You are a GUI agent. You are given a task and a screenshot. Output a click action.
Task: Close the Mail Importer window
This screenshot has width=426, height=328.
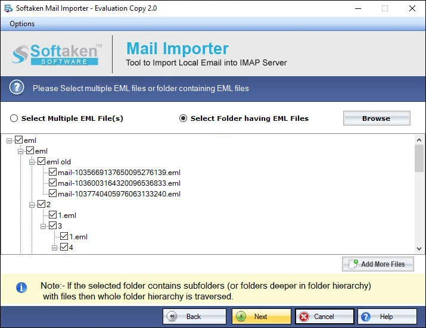(x=412, y=8)
